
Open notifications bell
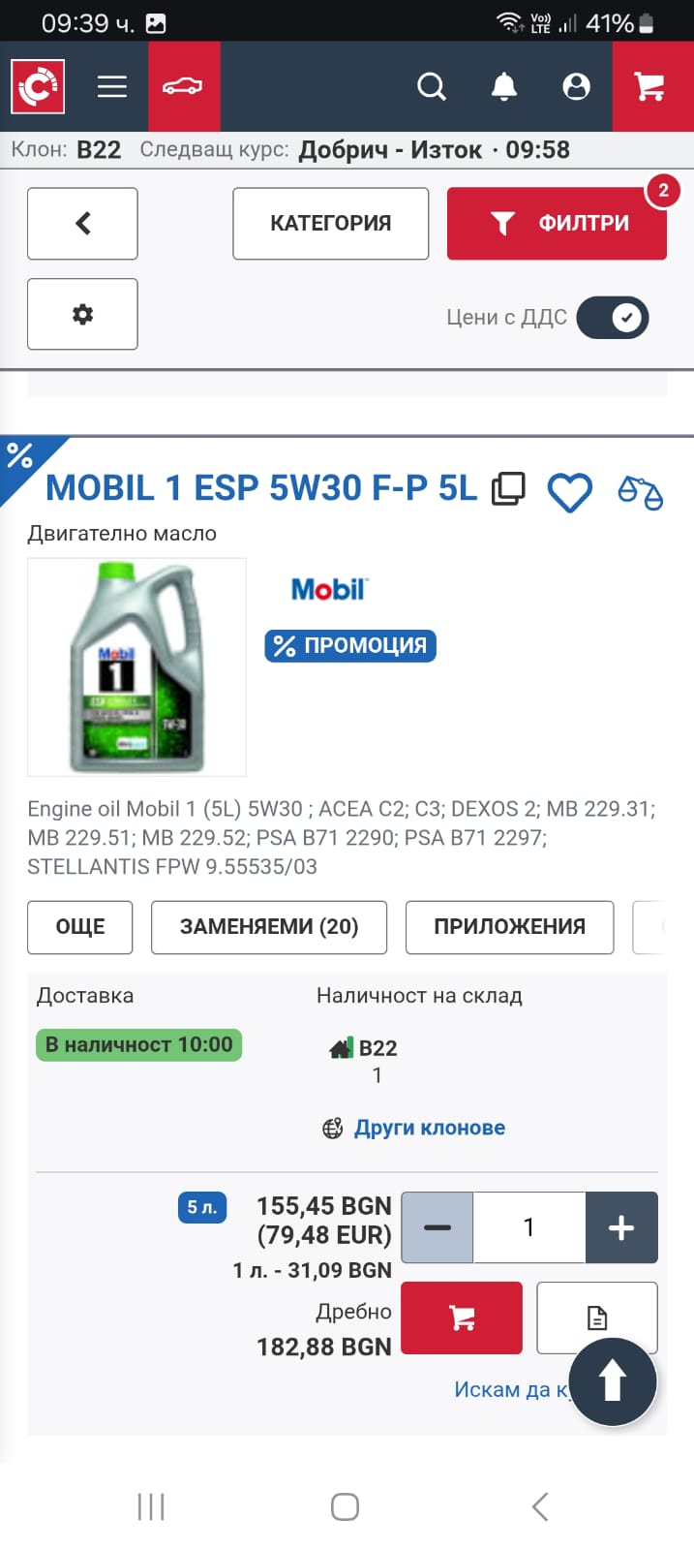tap(503, 87)
